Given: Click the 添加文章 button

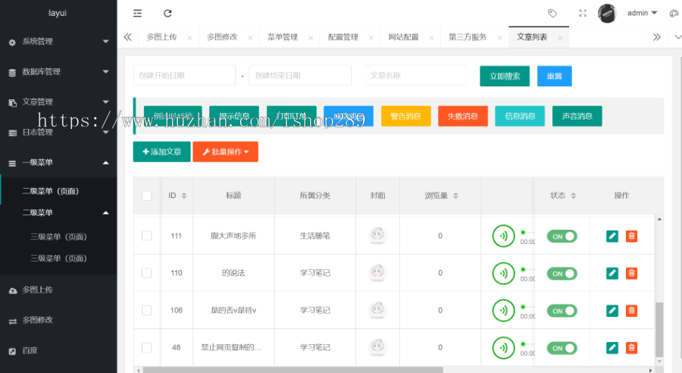Looking at the screenshot, I should pyautogui.click(x=161, y=152).
